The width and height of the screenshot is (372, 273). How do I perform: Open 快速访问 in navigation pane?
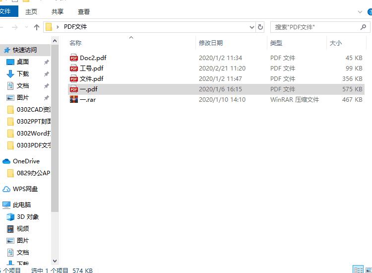[25, 50]
